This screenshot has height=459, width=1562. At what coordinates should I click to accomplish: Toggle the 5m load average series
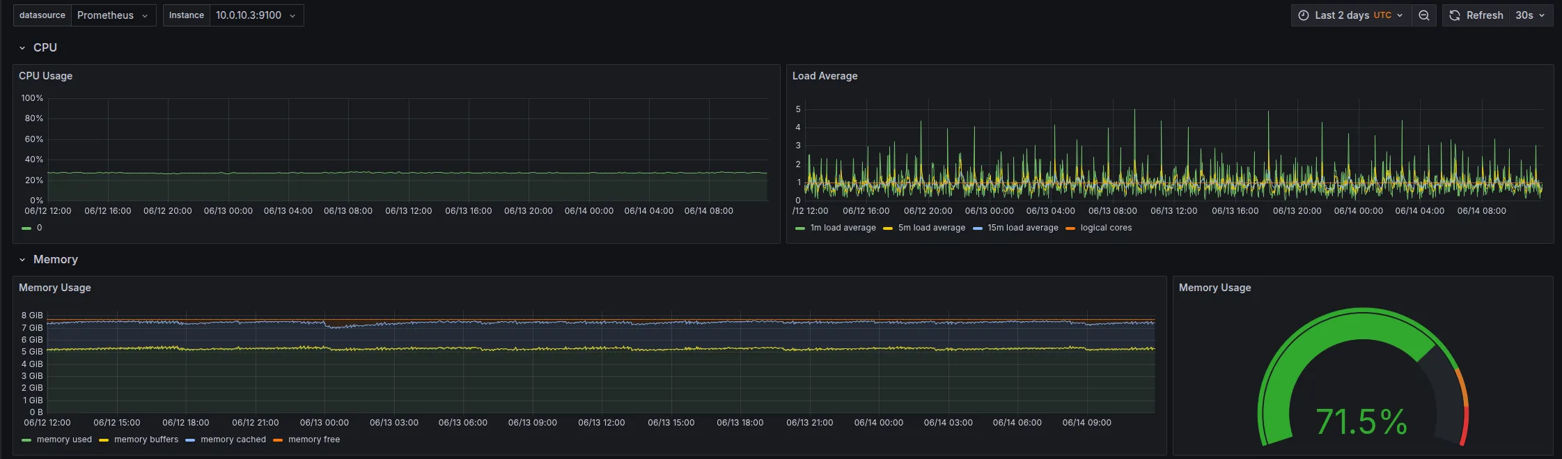coord(931,228)
